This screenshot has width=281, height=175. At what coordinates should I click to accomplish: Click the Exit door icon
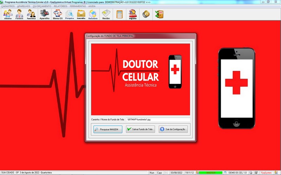click(x=159, y=14)
